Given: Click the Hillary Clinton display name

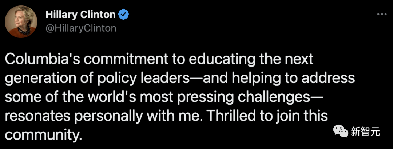Looking at the screenshot, I should coord(80,15).
